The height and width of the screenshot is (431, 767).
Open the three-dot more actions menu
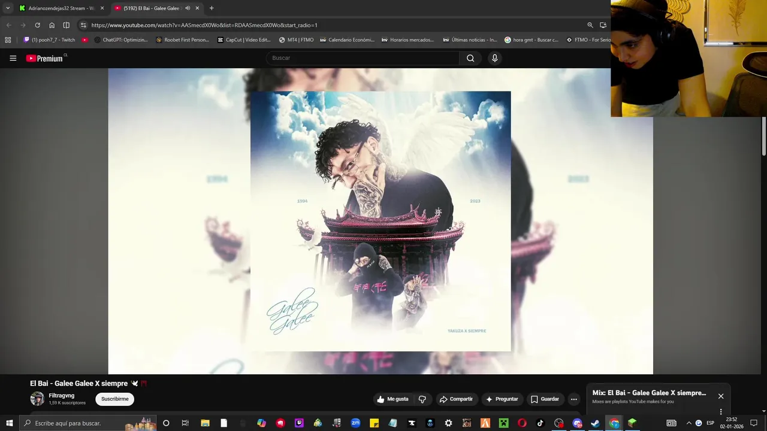tap(573, 399)
